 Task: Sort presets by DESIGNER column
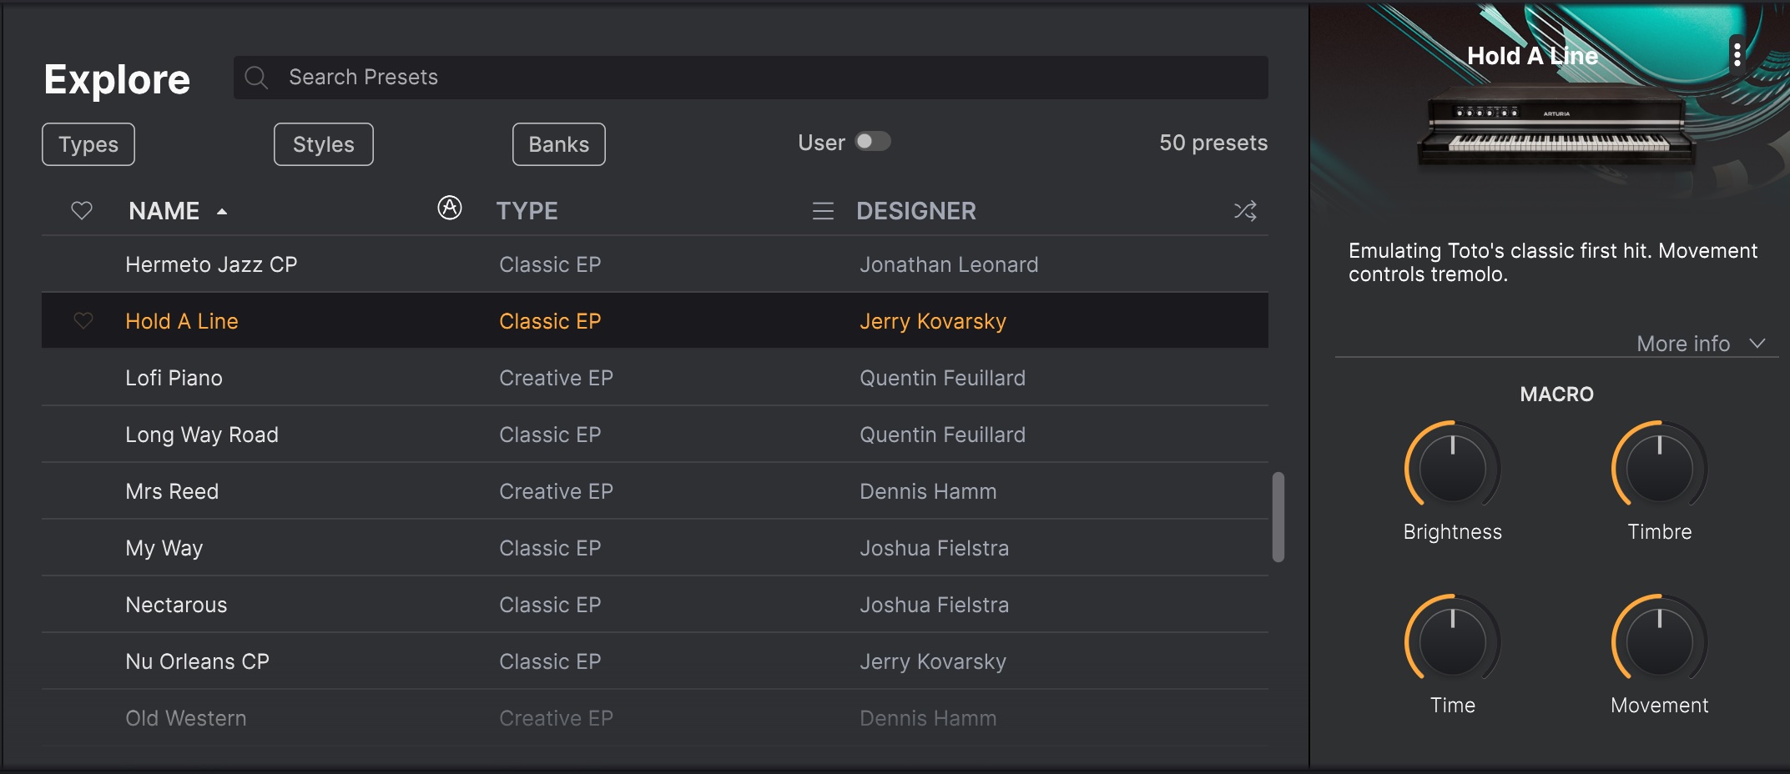click(x=916, y=211)
